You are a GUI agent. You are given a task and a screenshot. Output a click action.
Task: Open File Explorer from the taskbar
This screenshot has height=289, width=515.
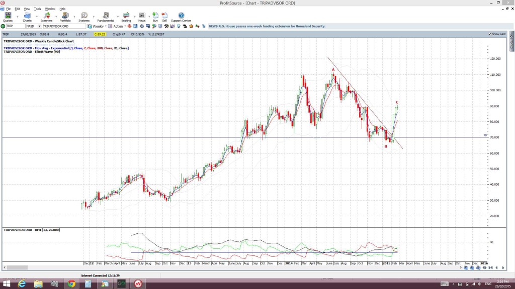point(38,284)
